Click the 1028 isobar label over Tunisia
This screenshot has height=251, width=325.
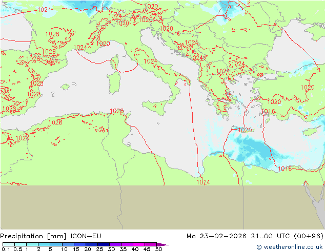116,111
